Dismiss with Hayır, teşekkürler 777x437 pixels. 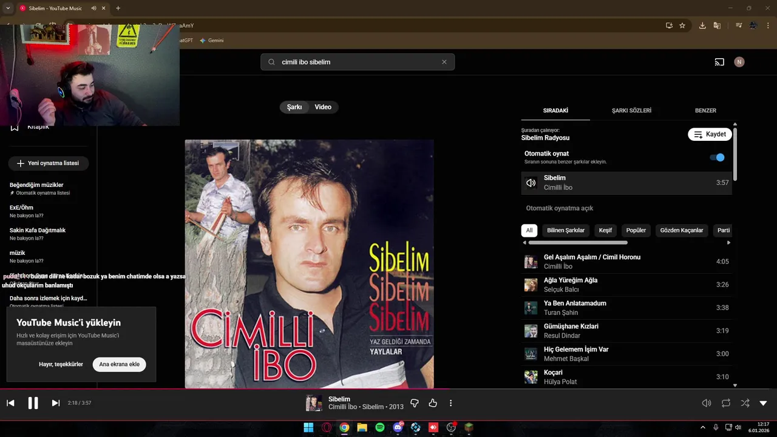61,364
